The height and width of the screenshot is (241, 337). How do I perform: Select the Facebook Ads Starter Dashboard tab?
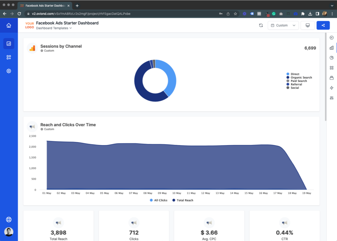[45, 6]
